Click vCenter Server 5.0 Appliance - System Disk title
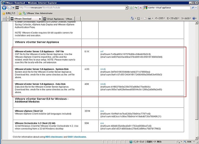This screenshot has height=144, width=199. pos(42,69)
